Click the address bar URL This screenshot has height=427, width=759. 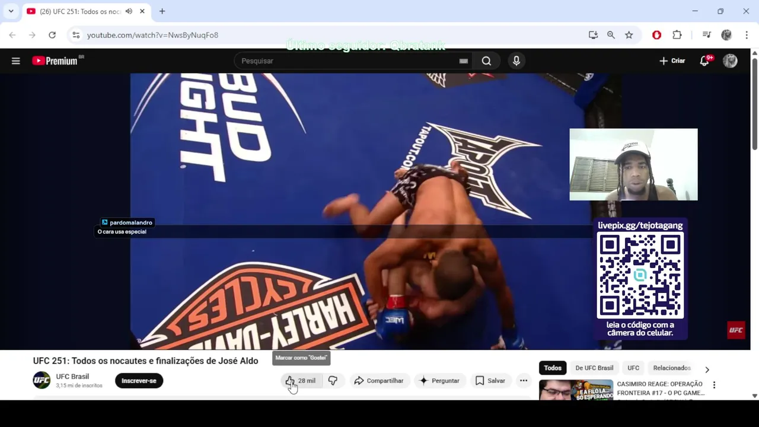(152, 35)
